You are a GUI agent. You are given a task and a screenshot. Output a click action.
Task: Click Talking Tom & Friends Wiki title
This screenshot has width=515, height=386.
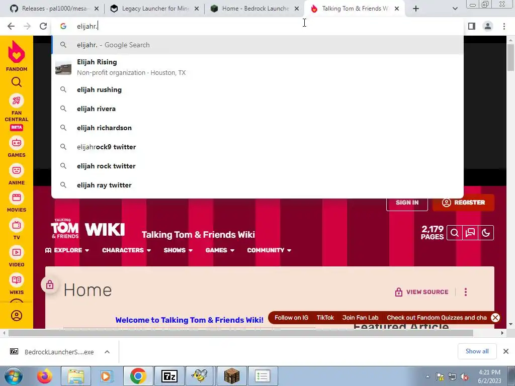(x=198, y=235)
